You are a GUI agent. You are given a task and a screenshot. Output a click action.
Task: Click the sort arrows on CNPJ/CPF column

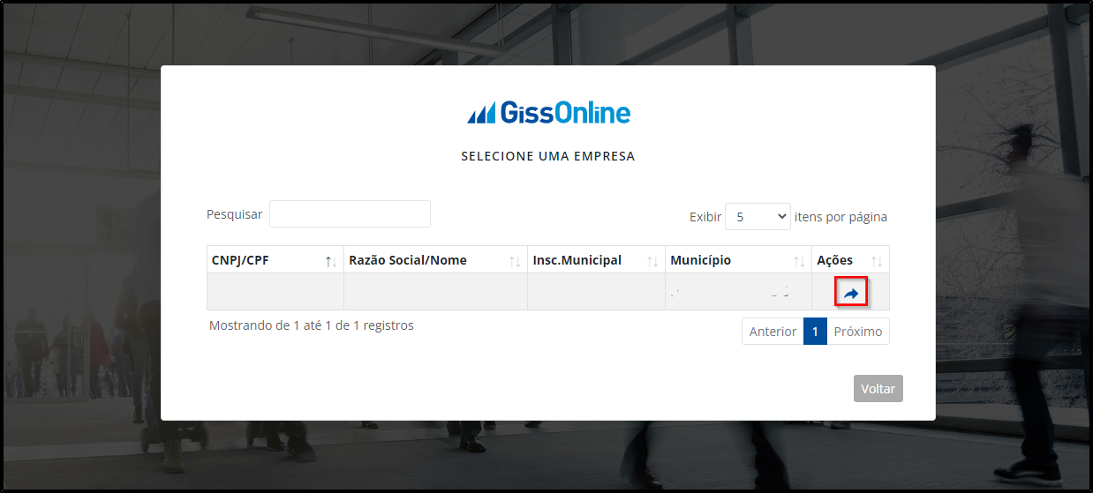331,261
